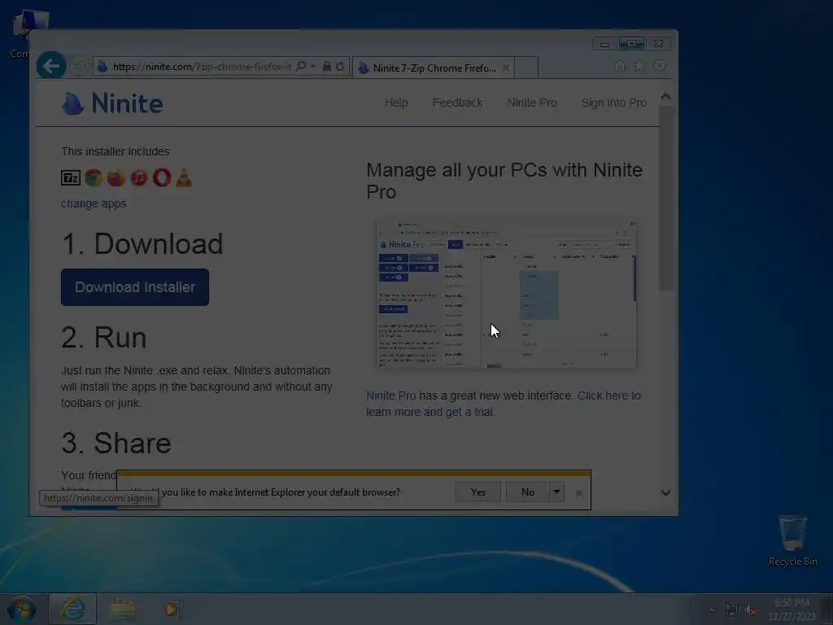Open Favorites star icon

tap(639, 65)
